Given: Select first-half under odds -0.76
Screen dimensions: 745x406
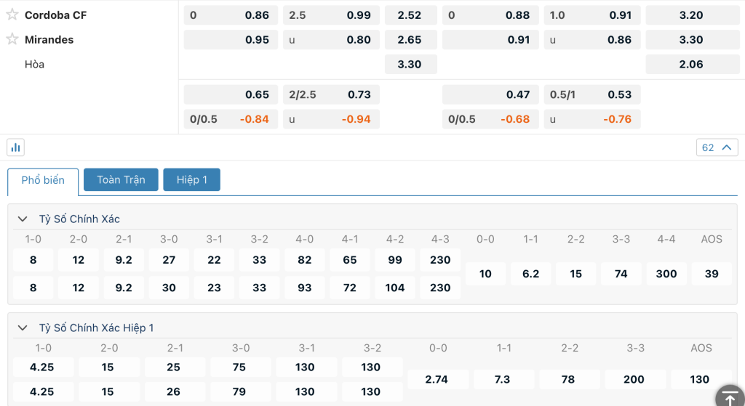Looking at the screenshot, I should tap(592, 119).
